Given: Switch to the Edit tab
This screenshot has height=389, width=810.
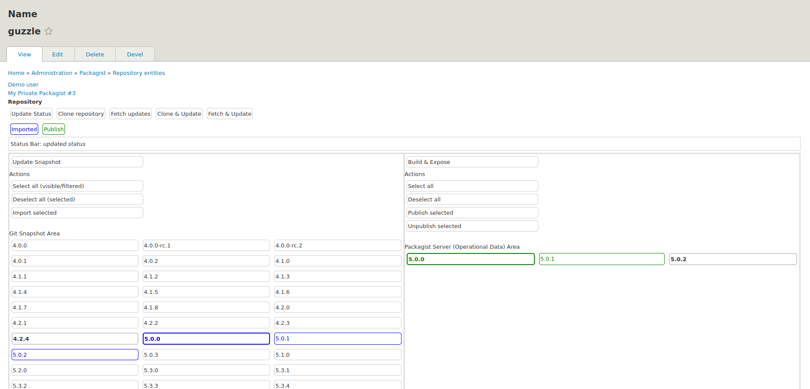Looking at the screenshot, I should coord(58,54).
